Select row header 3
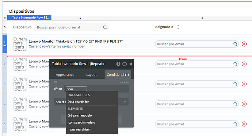This screenshot has width=252, height=136. tap(5, 84)
